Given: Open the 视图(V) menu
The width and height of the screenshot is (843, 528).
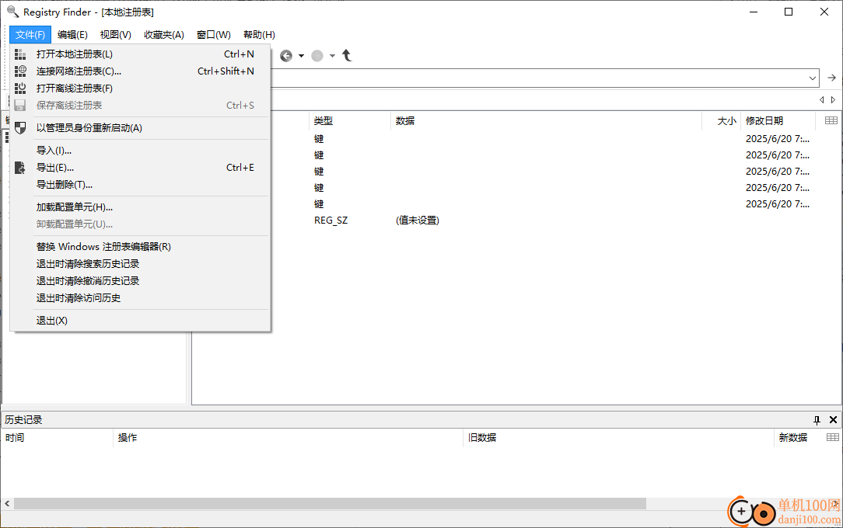Looking at the screenshot, I should pyautogui.click(x=116, y=35).
